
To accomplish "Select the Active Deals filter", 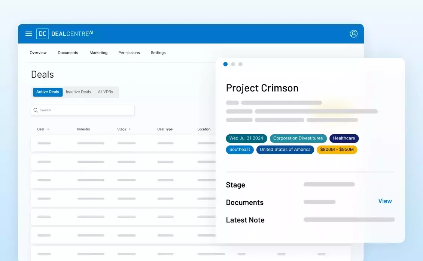I will [x=48, y=92].
